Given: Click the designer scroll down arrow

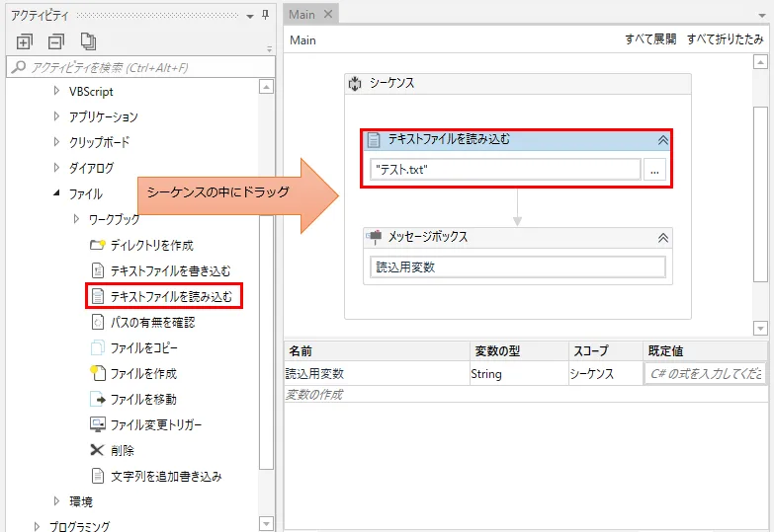Looking at the screenshot, I should tap(760, 328).
